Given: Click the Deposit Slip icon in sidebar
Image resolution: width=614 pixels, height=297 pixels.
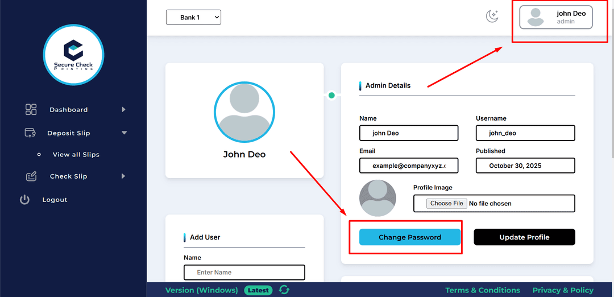Looking at the screenshot, I should (30, 133).
